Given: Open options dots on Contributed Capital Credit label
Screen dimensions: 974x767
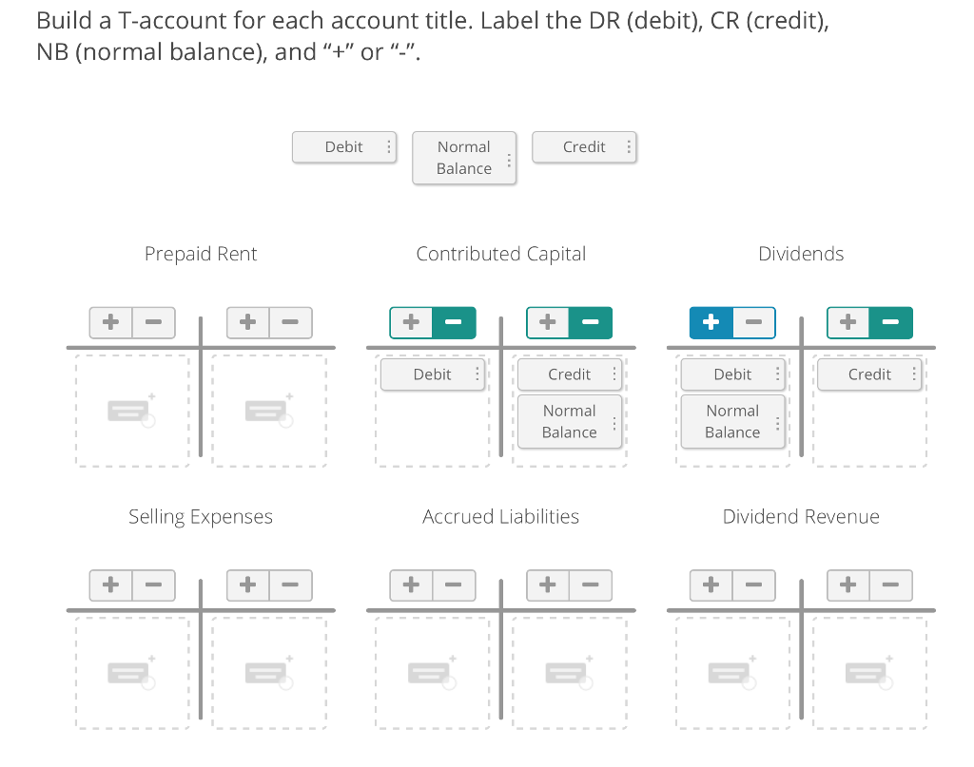Looking at the screenshot, I should [614, 374].
